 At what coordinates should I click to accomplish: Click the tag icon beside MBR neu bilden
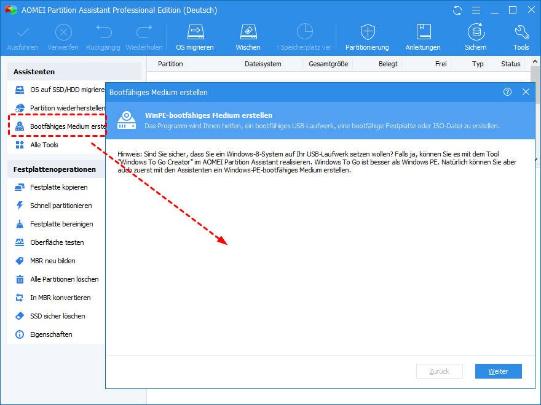20,261
